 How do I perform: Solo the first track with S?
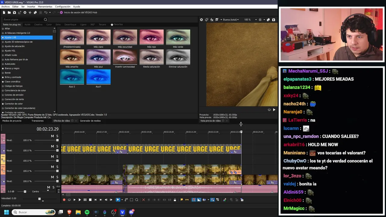coord(57,136)
